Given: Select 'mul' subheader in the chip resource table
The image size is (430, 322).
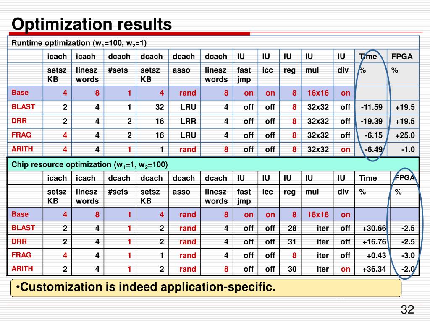Looking at the screenshot, I should click(312, 192).
